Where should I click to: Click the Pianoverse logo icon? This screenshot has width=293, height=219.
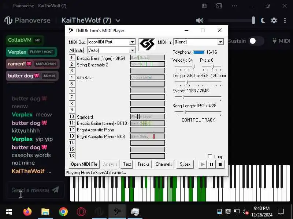[x=8, y=20]
